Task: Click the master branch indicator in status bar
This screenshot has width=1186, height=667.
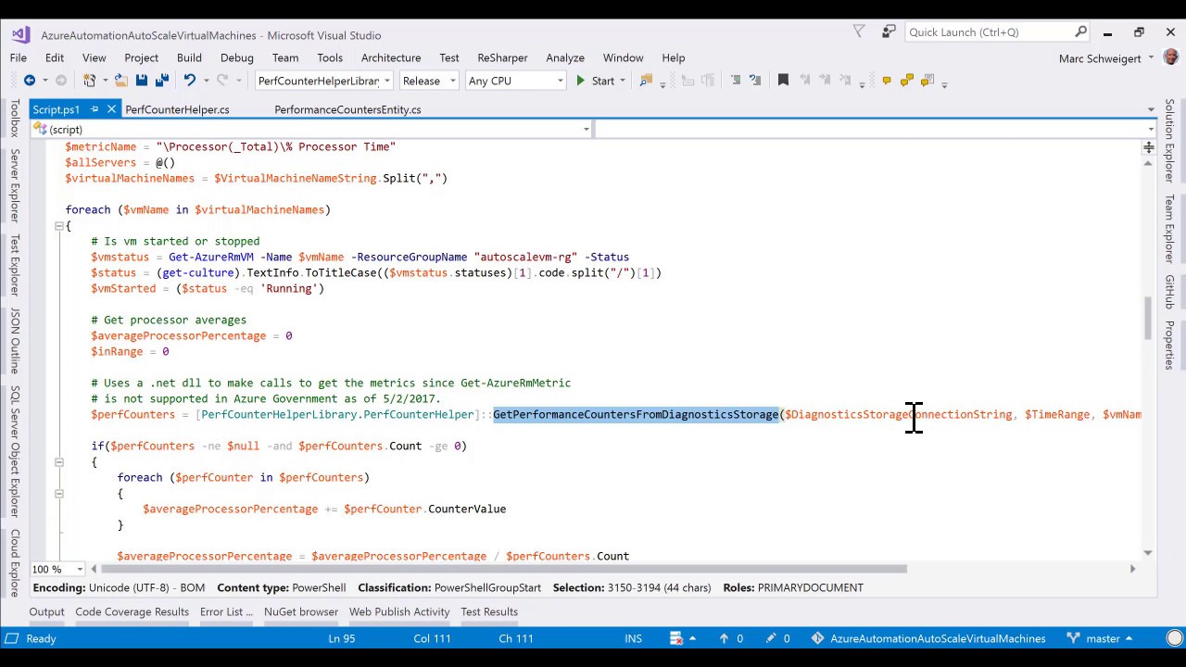Action: tap(1100, 638)
